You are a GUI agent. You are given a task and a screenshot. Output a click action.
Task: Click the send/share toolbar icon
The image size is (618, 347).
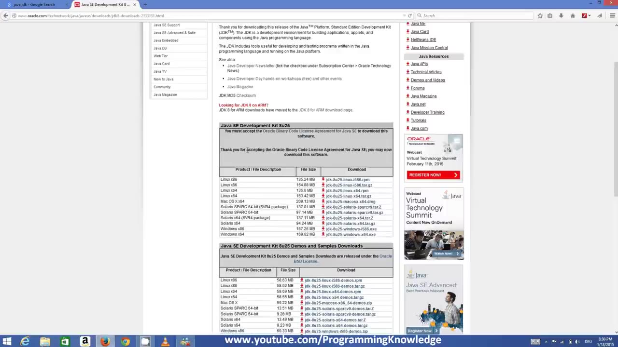pyautogui.click(x=600, y=15)
